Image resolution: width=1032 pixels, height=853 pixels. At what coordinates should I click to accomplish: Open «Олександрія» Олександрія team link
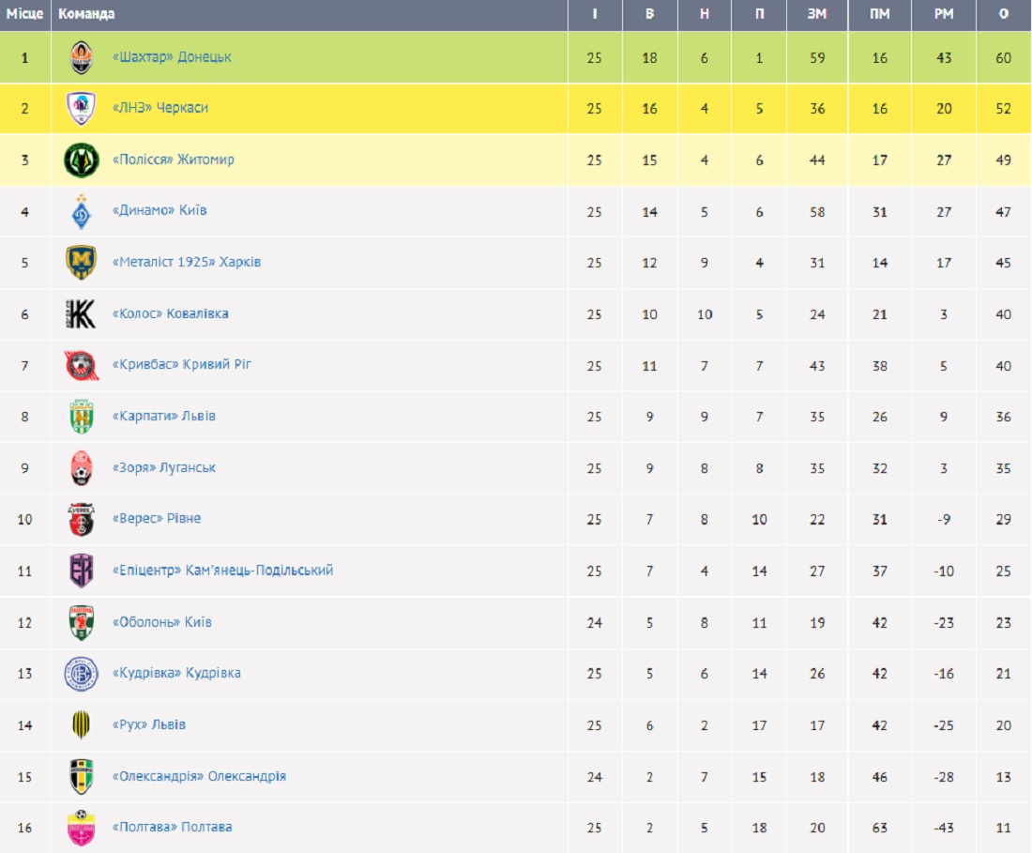(199, 776)
